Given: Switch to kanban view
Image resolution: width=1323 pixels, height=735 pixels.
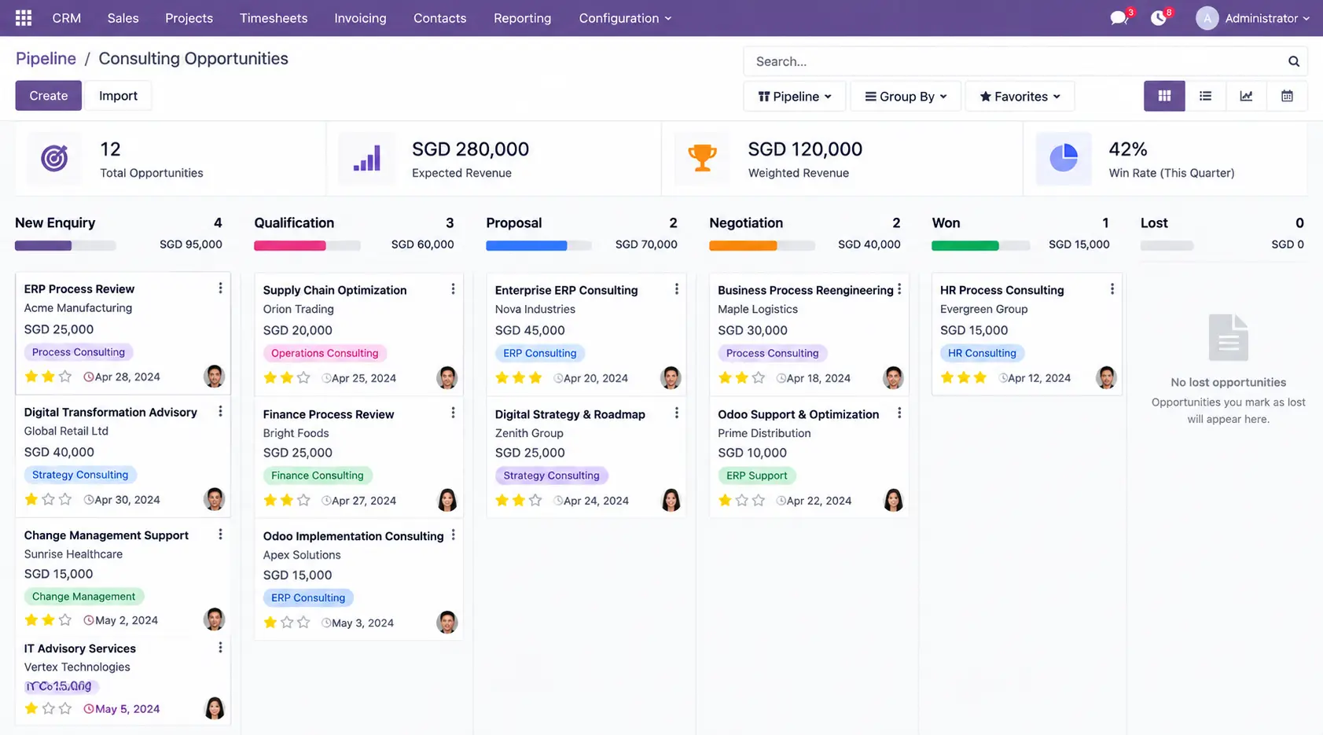Looking at the screenshot, I should coord(1164,96).
